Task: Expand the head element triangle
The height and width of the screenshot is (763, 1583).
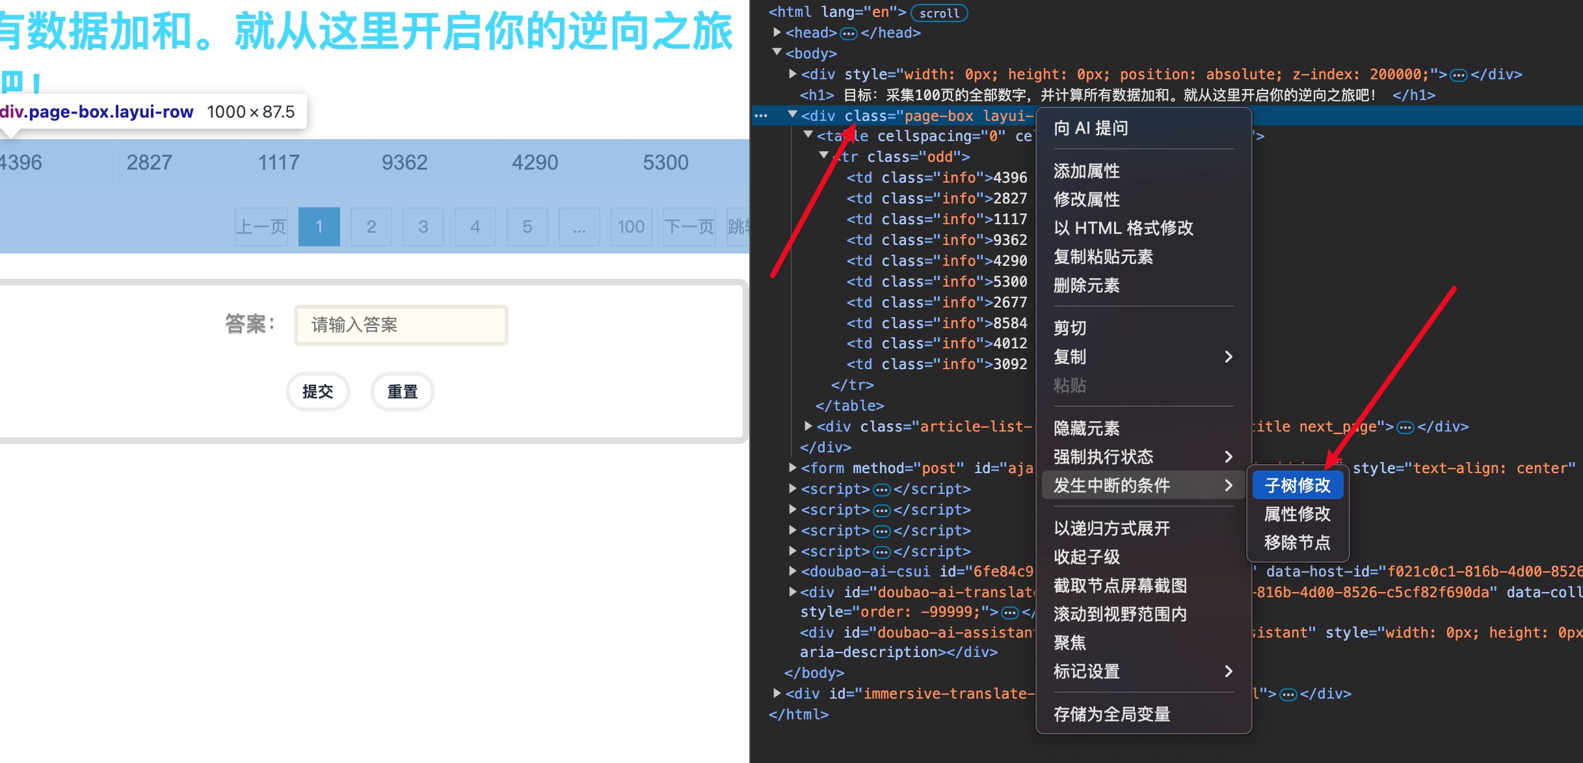Action: tap(777, 32)
